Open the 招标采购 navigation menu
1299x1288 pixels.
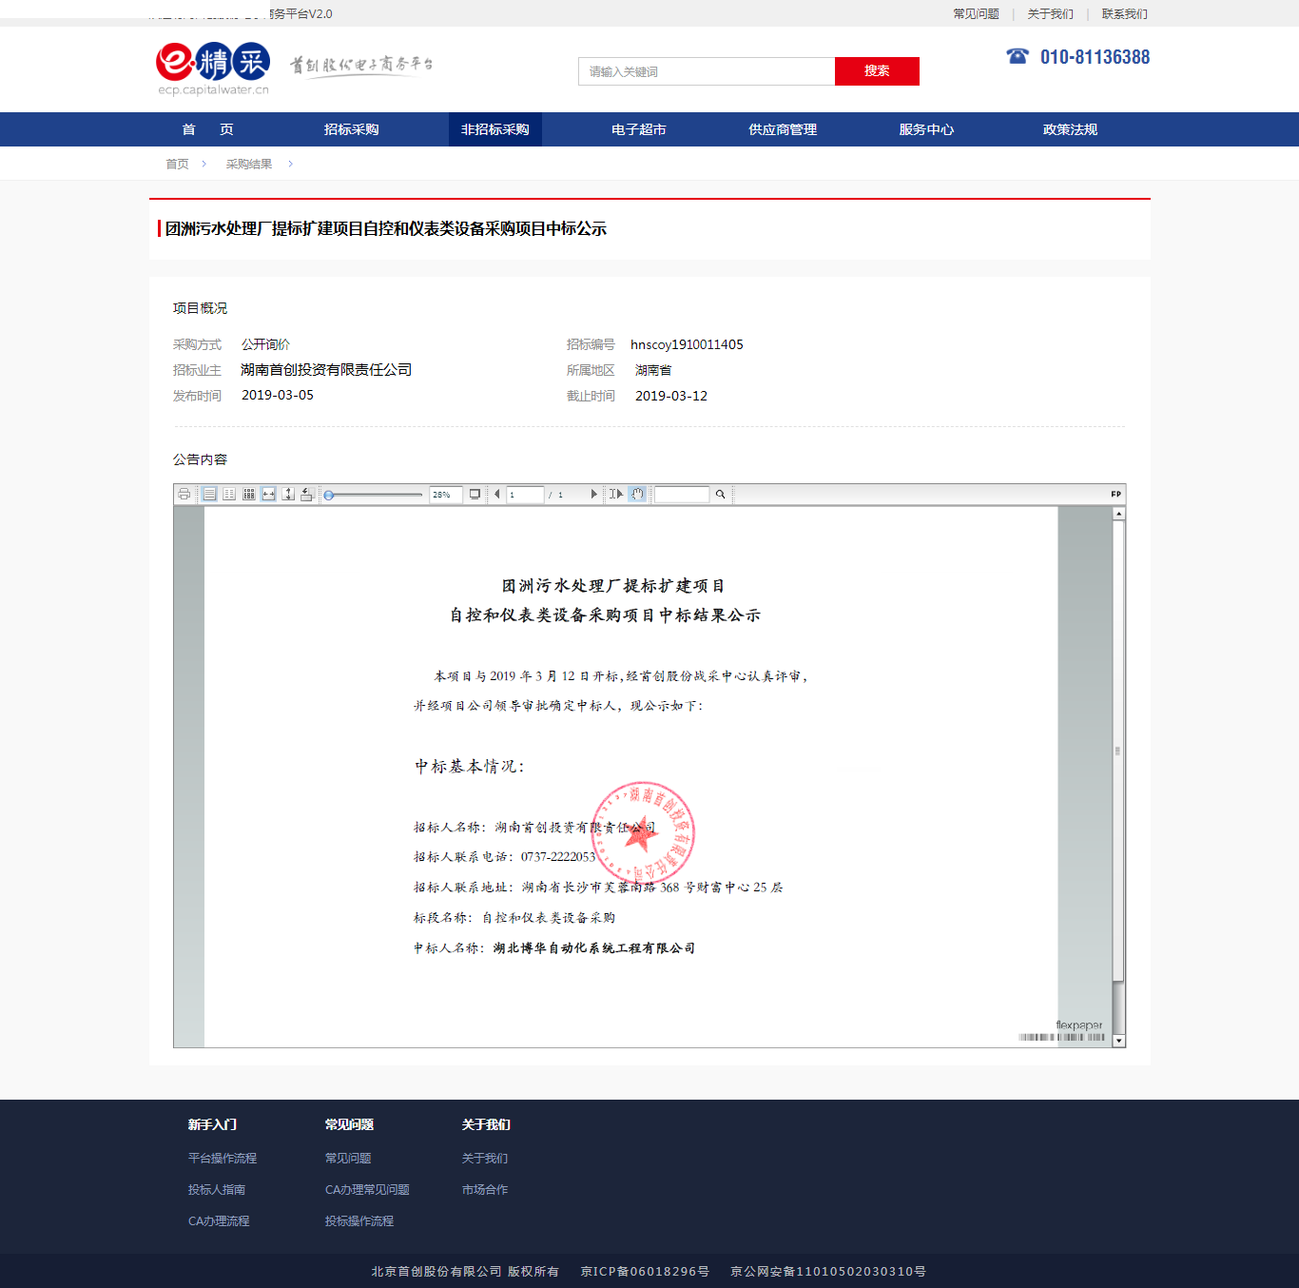tap(351, 129)
